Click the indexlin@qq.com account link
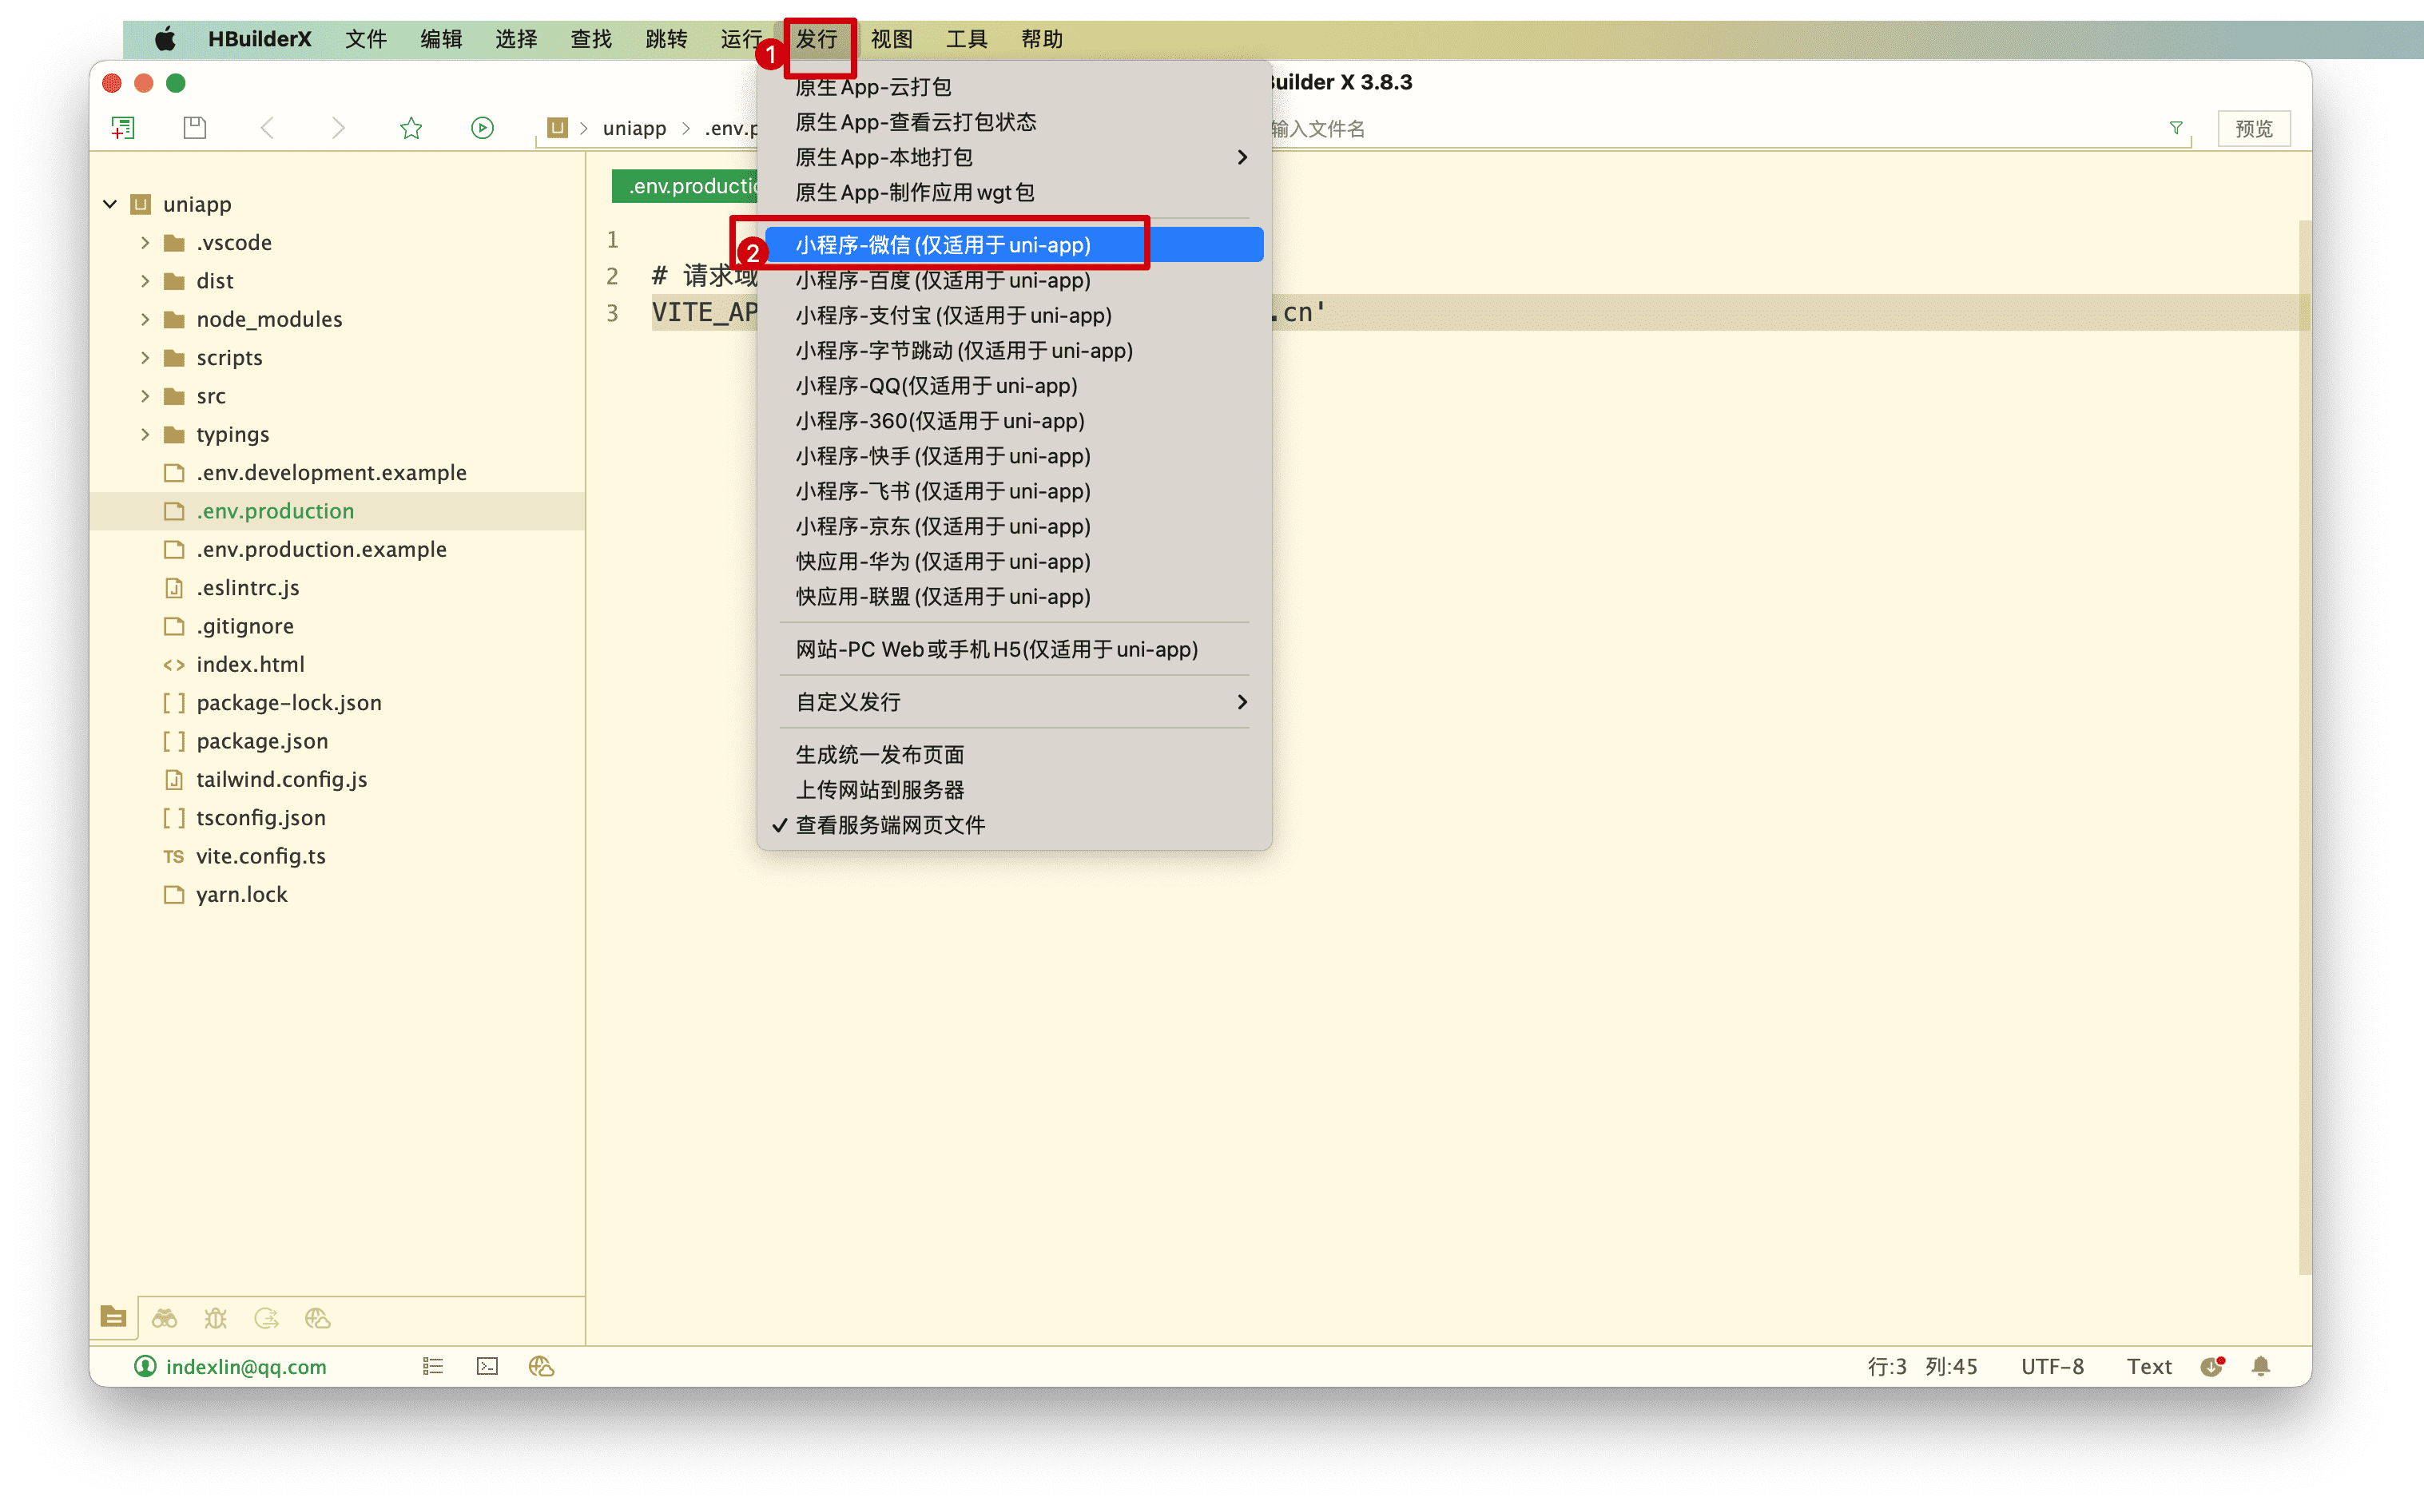 pyautogui.click(x=246, y=1367)
